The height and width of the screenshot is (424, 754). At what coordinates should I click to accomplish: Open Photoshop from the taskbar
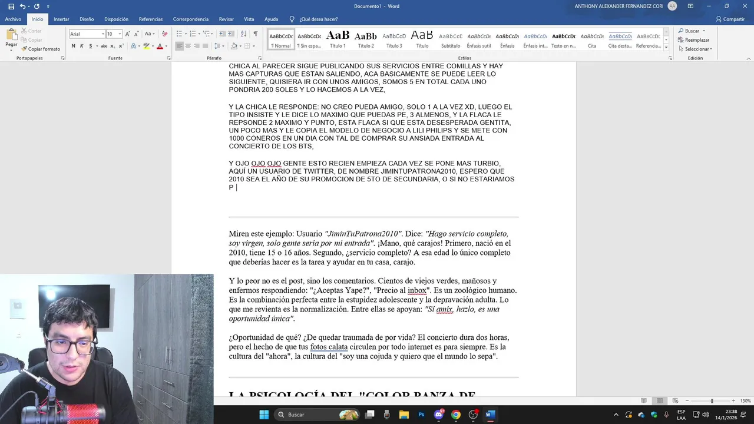421,415
